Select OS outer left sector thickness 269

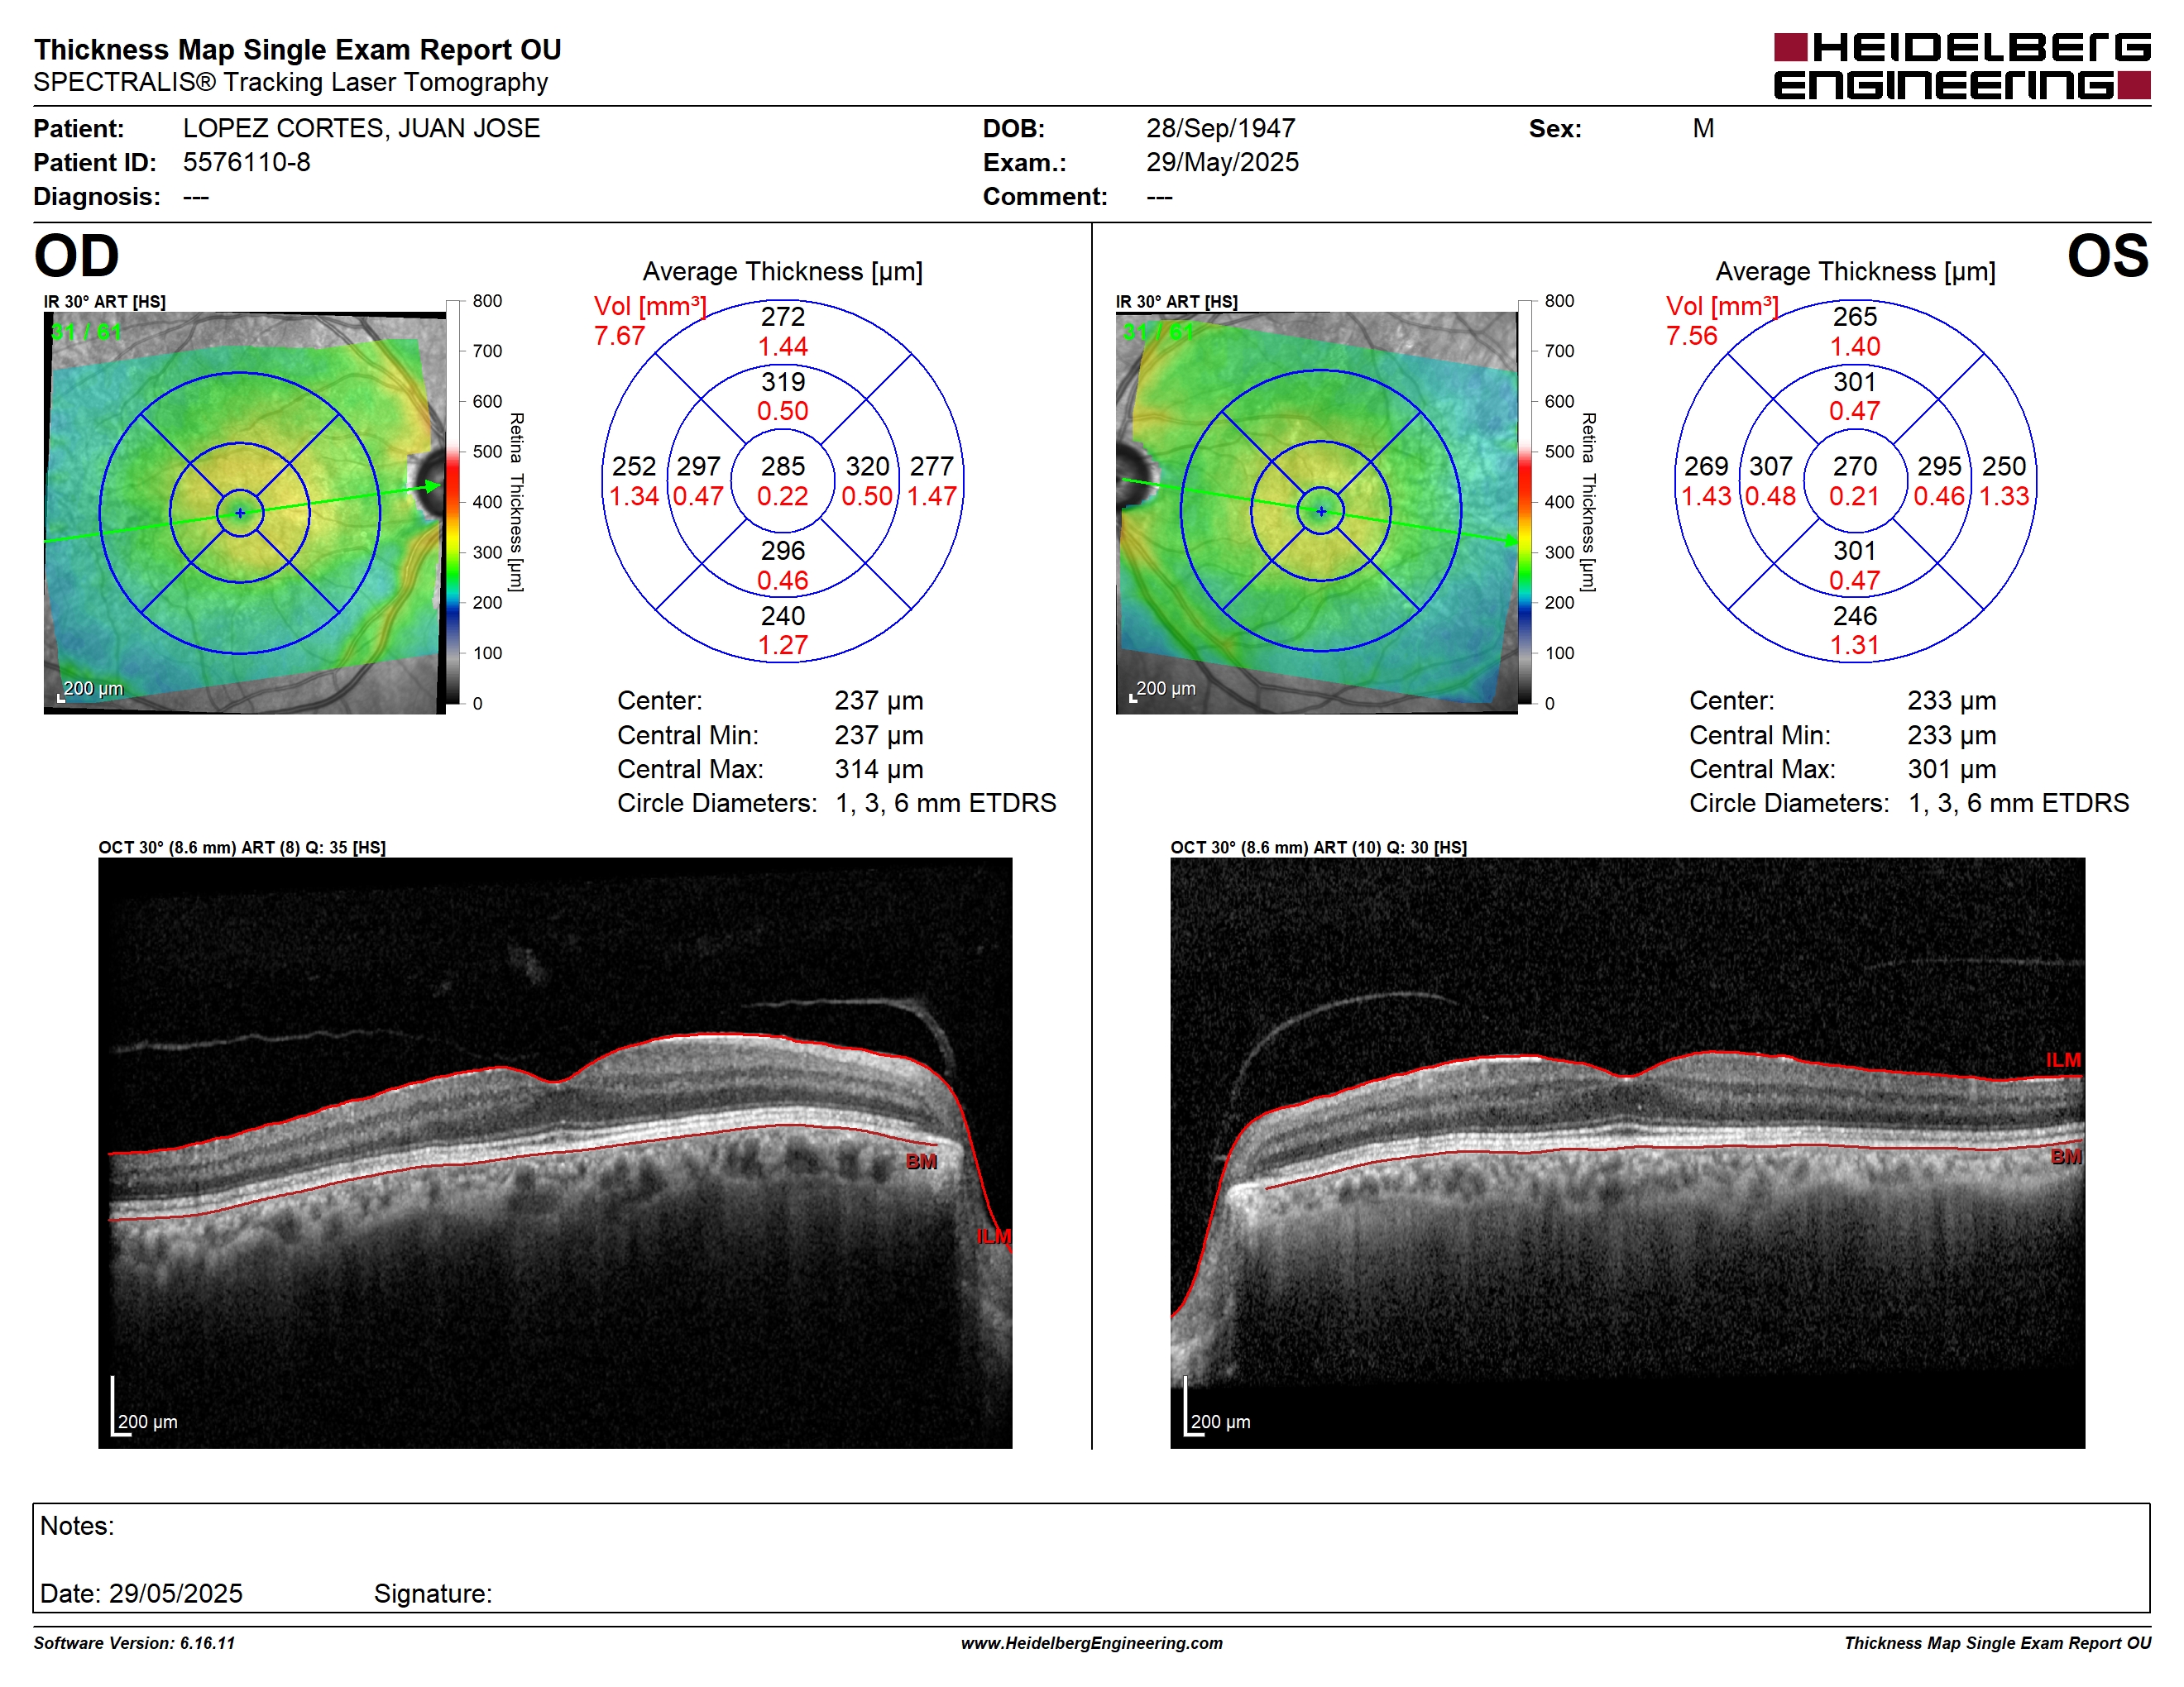click(x=1706, y=466)
